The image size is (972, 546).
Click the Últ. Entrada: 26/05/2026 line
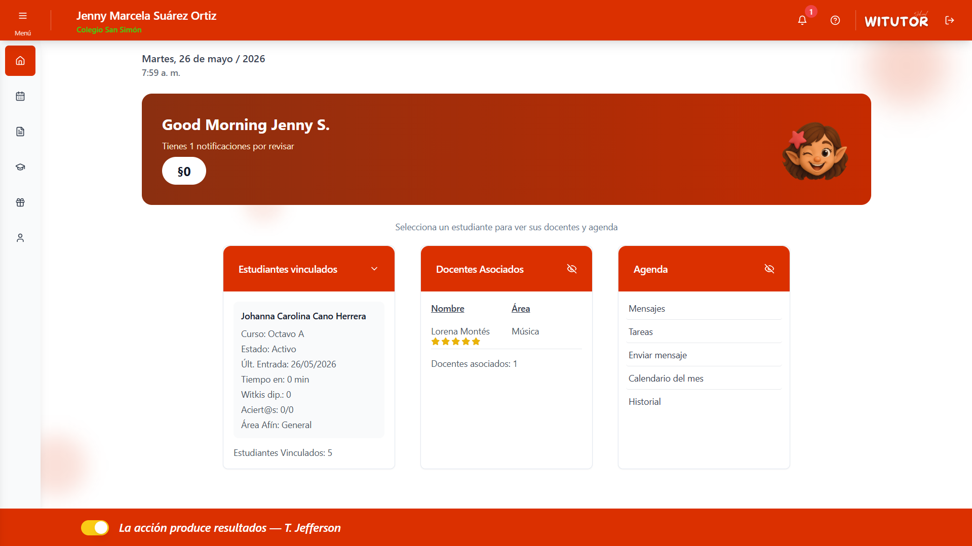click(289, 364)
